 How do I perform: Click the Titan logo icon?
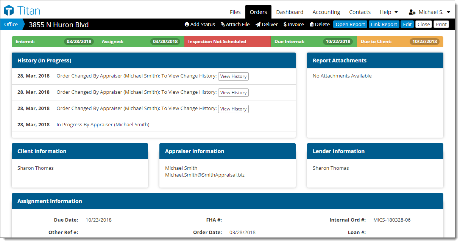click(9, 11)
